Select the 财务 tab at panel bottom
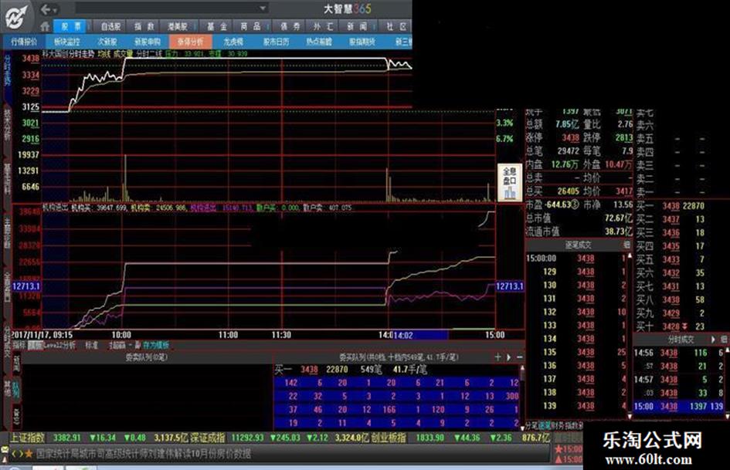The height and width of the screenshot is (470, 730). [557, 426]
